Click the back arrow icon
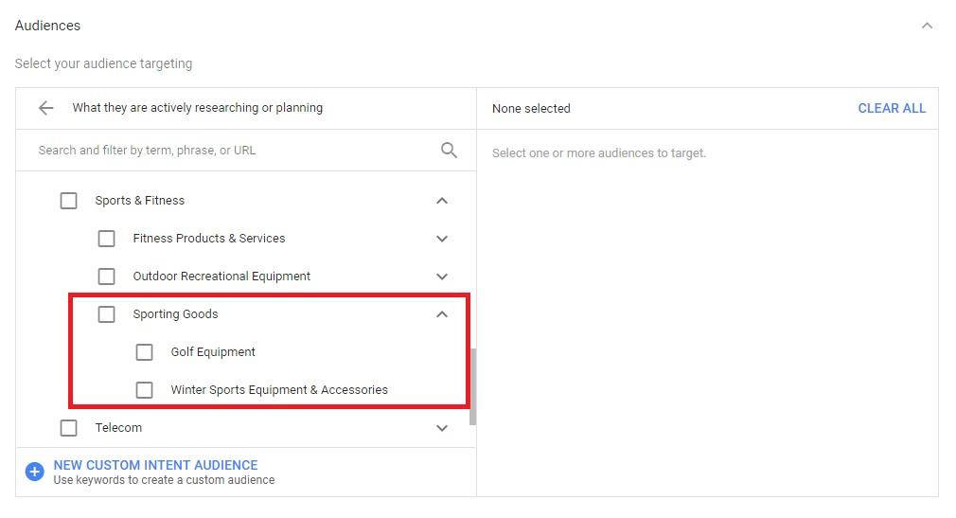Screen dimensions: 956x518 (45, 108)
